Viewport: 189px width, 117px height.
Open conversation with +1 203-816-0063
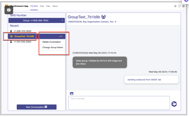pos(22,42)
